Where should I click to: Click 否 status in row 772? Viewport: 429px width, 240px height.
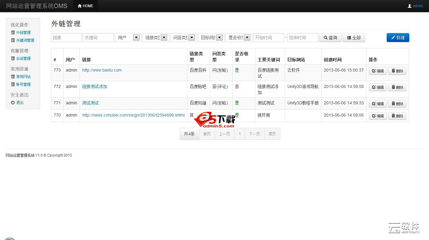(x=237, y=86)
